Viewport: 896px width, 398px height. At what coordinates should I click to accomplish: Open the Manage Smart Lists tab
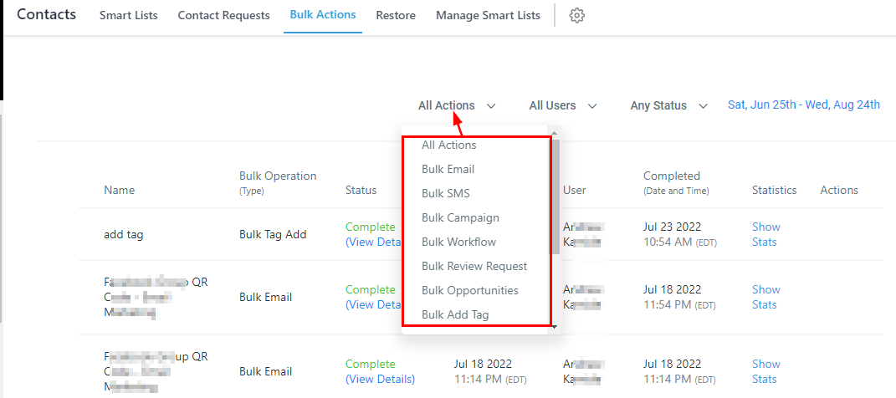click(488, 15)
